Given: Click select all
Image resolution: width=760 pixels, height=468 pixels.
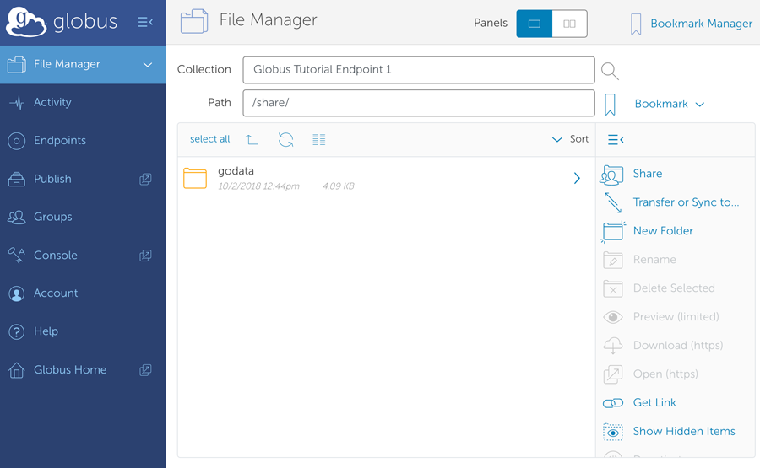Looking at the screenshot, I should [210, 139].
